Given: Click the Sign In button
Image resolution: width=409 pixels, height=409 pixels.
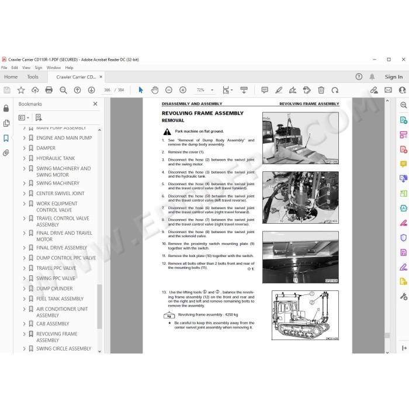Looking at the screenshot, I should [394, 77].
